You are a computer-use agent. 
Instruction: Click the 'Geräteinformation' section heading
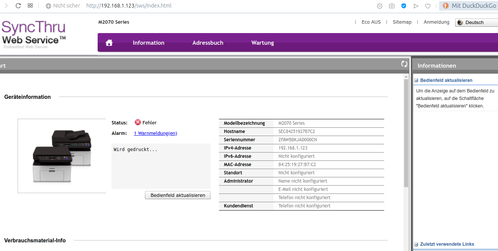pyautogui.click(x=27, y=97)
